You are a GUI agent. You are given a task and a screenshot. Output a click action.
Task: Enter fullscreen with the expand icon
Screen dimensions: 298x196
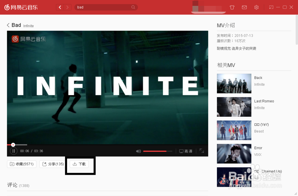pyautogui.click(x=202, y=151)
